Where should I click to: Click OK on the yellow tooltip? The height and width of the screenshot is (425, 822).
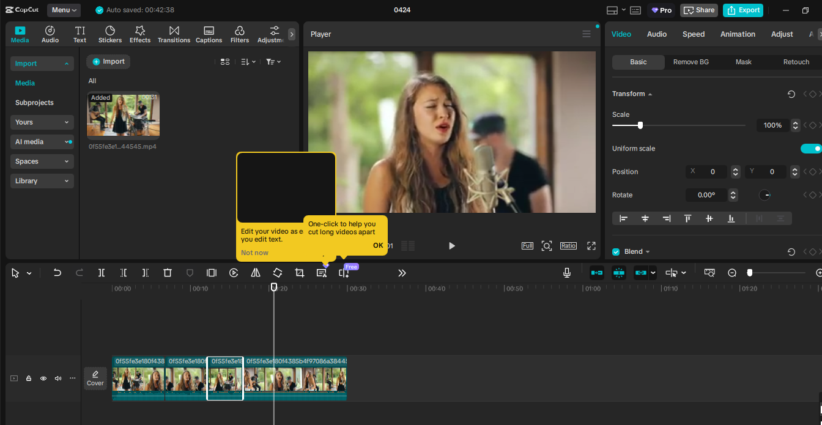tap(378, 245)
